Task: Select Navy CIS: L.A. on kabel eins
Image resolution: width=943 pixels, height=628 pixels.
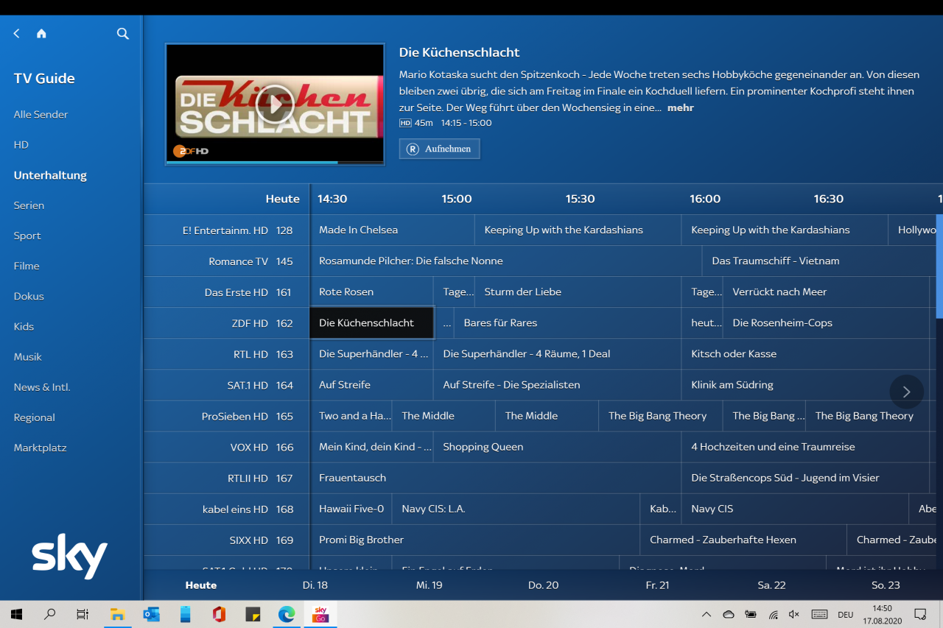Action: [x=516, y=509]
